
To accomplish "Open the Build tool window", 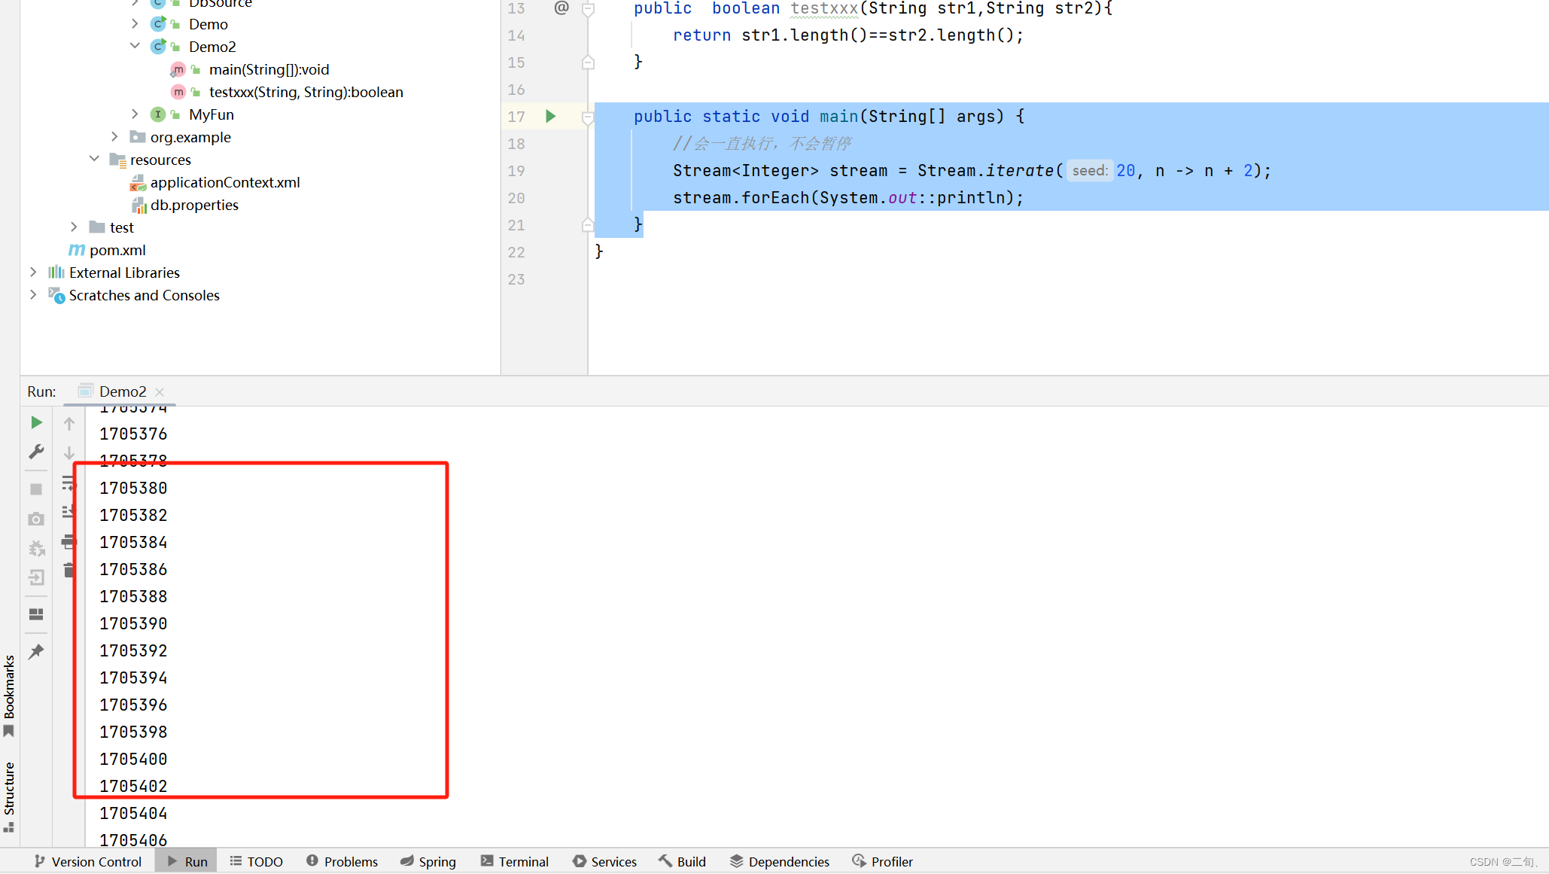I will click(683, 861).
